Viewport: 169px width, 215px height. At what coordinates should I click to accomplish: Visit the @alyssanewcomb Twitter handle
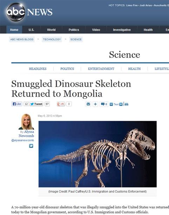pyautogui.click(x=23, y=140)
